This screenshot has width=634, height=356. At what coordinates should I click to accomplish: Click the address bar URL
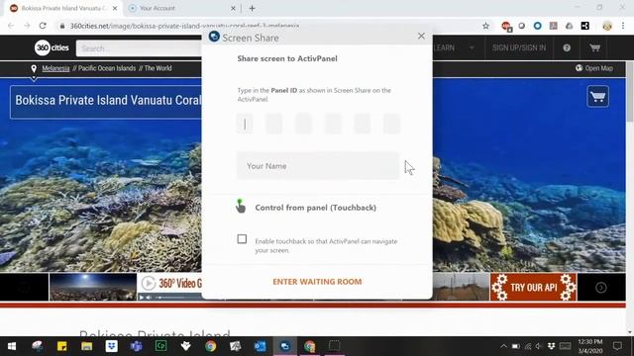[185, 26]
